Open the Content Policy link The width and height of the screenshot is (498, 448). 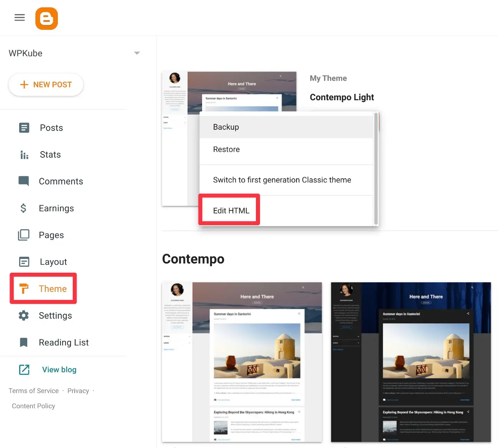33,406
